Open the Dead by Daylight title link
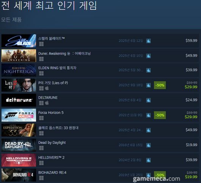 (x=52, y=142)
